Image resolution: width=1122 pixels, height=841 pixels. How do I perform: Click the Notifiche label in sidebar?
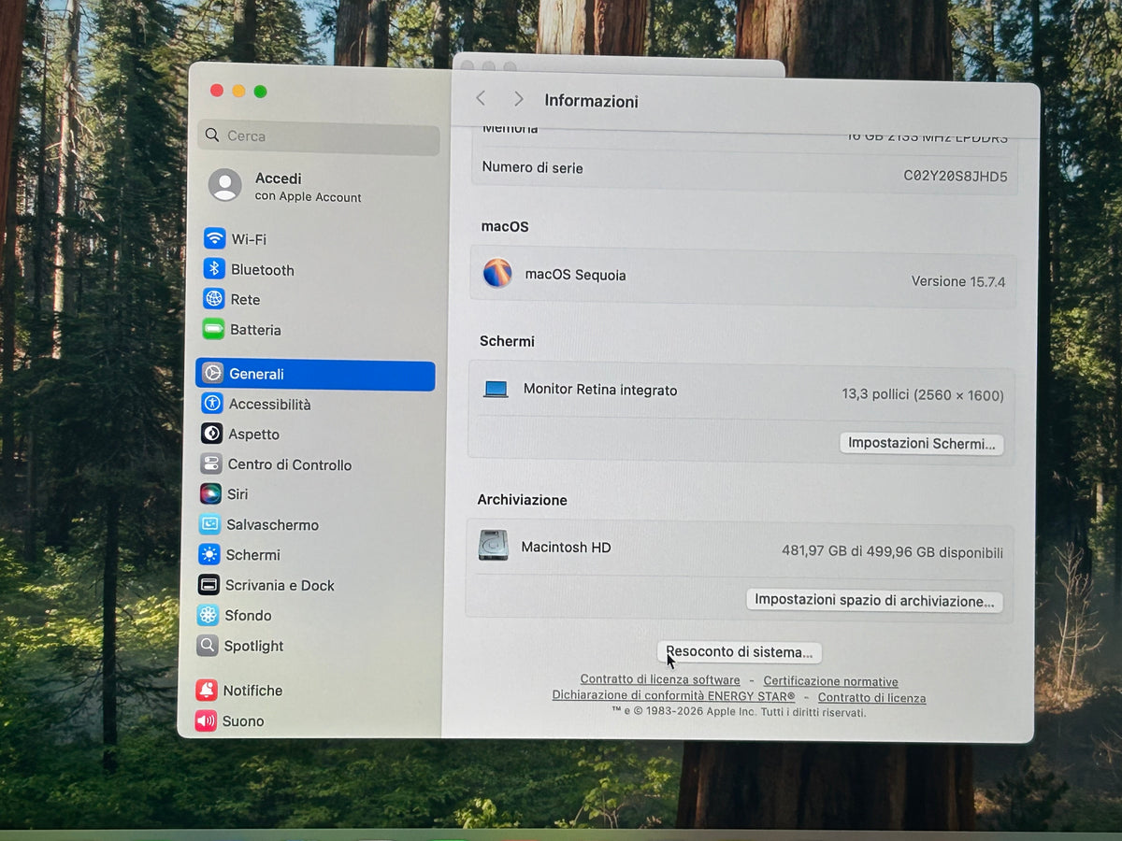point(252,691)
